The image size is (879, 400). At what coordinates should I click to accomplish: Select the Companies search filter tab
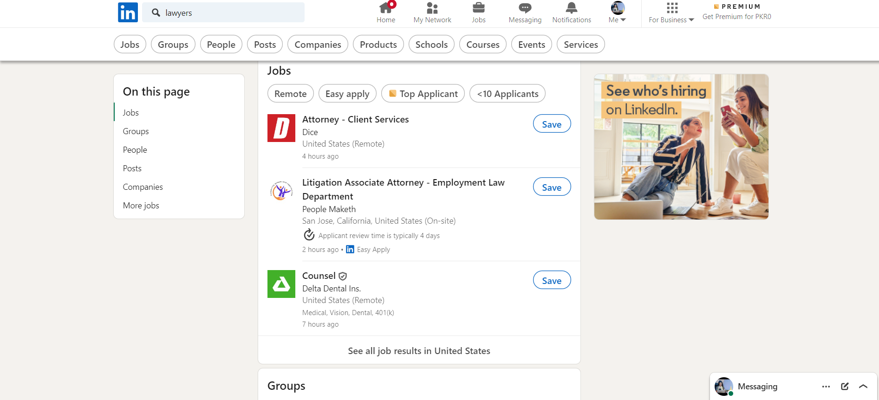tap(318, 45)
